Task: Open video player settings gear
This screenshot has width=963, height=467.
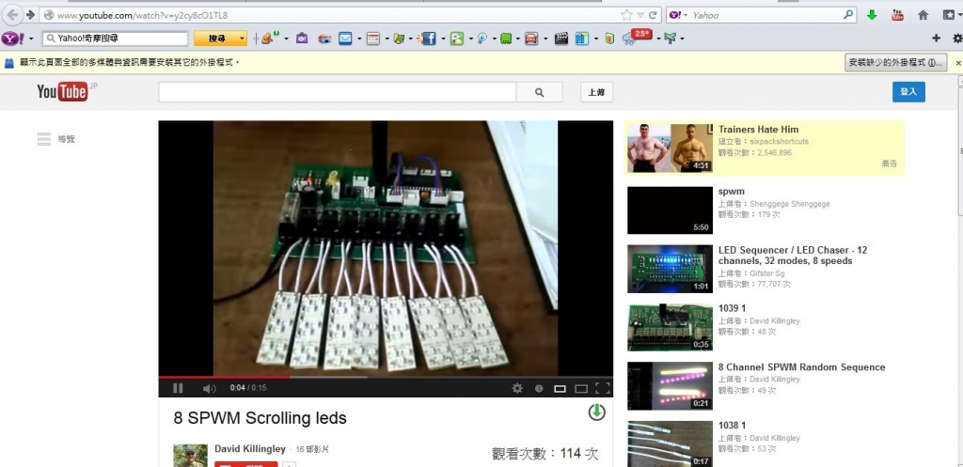Action: coord(516,388)
